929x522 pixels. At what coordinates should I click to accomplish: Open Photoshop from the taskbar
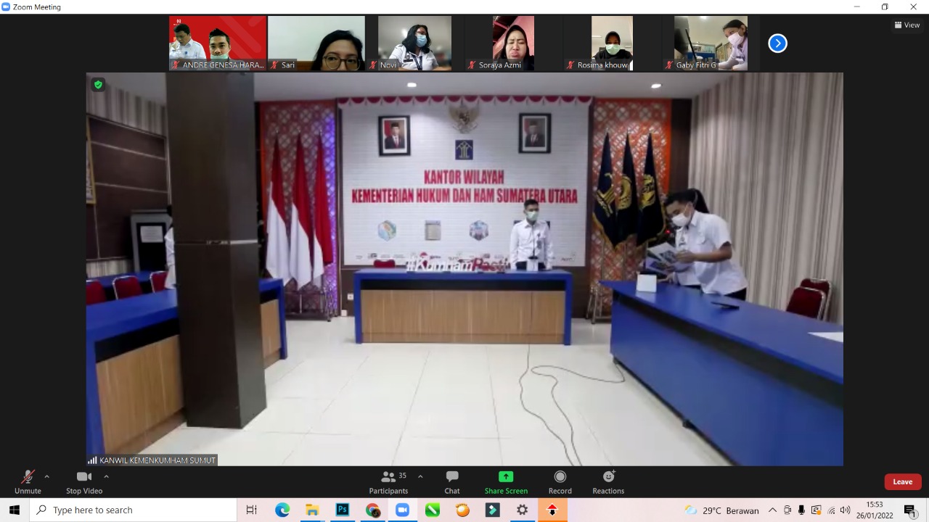343,510
